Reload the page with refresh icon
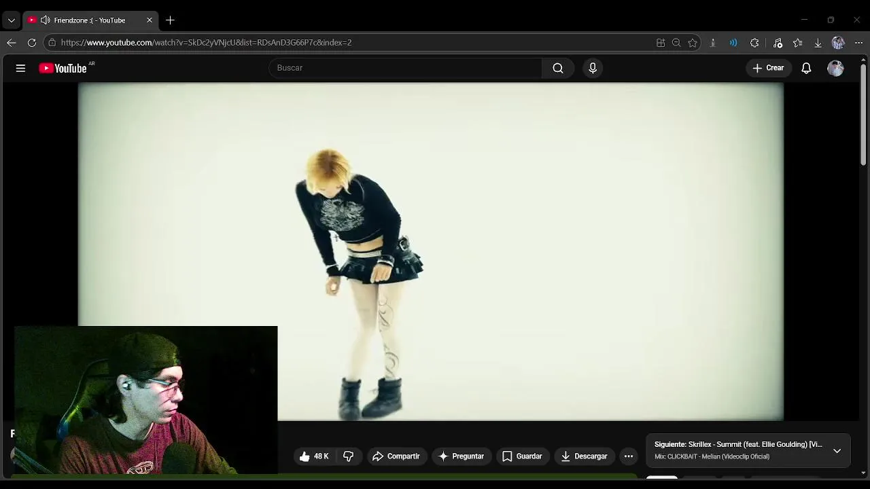This screenshot has height=489, width=870. 32,42
